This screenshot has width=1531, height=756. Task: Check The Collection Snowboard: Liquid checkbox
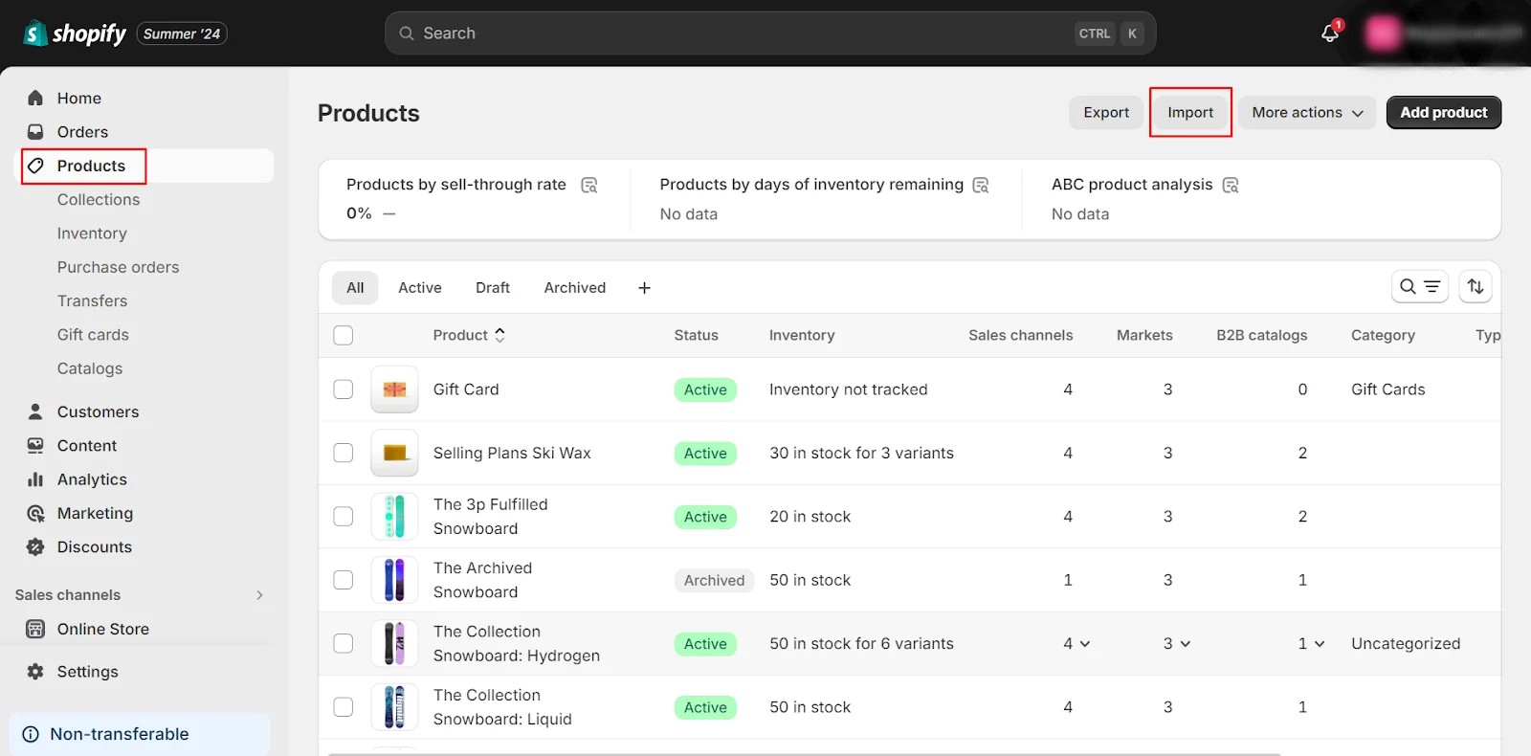344,707
